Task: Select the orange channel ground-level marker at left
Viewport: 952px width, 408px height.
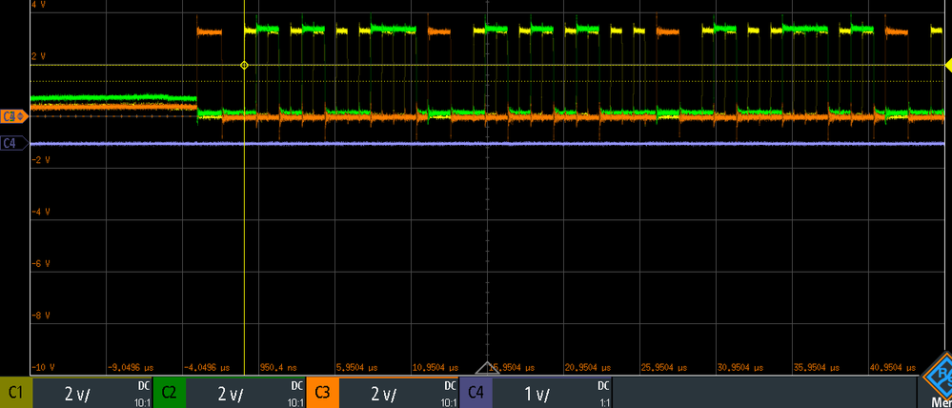Action: [14, 116]
